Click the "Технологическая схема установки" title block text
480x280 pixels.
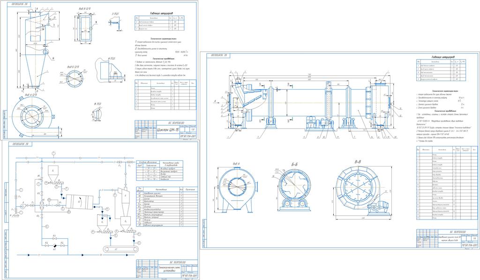click(x=168, y=269)
